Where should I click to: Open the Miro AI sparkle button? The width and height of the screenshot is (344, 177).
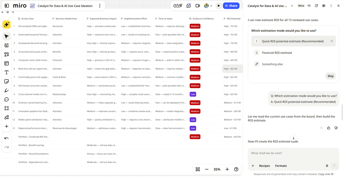pyautogui.click(x=7, y=24)
